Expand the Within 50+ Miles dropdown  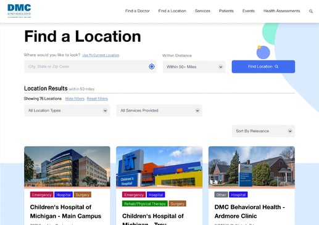coord(194,67)
